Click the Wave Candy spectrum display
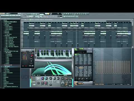Viewport: 134px width, 101px height. click(54, 53)
